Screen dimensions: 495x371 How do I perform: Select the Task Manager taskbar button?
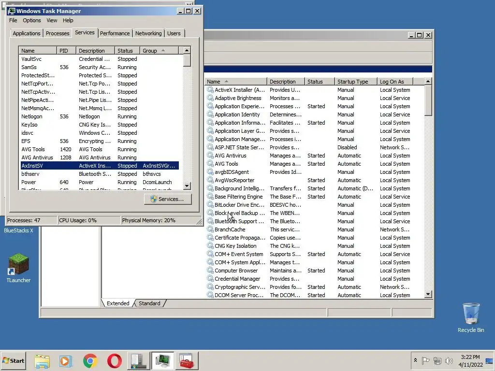coord(162,361)
